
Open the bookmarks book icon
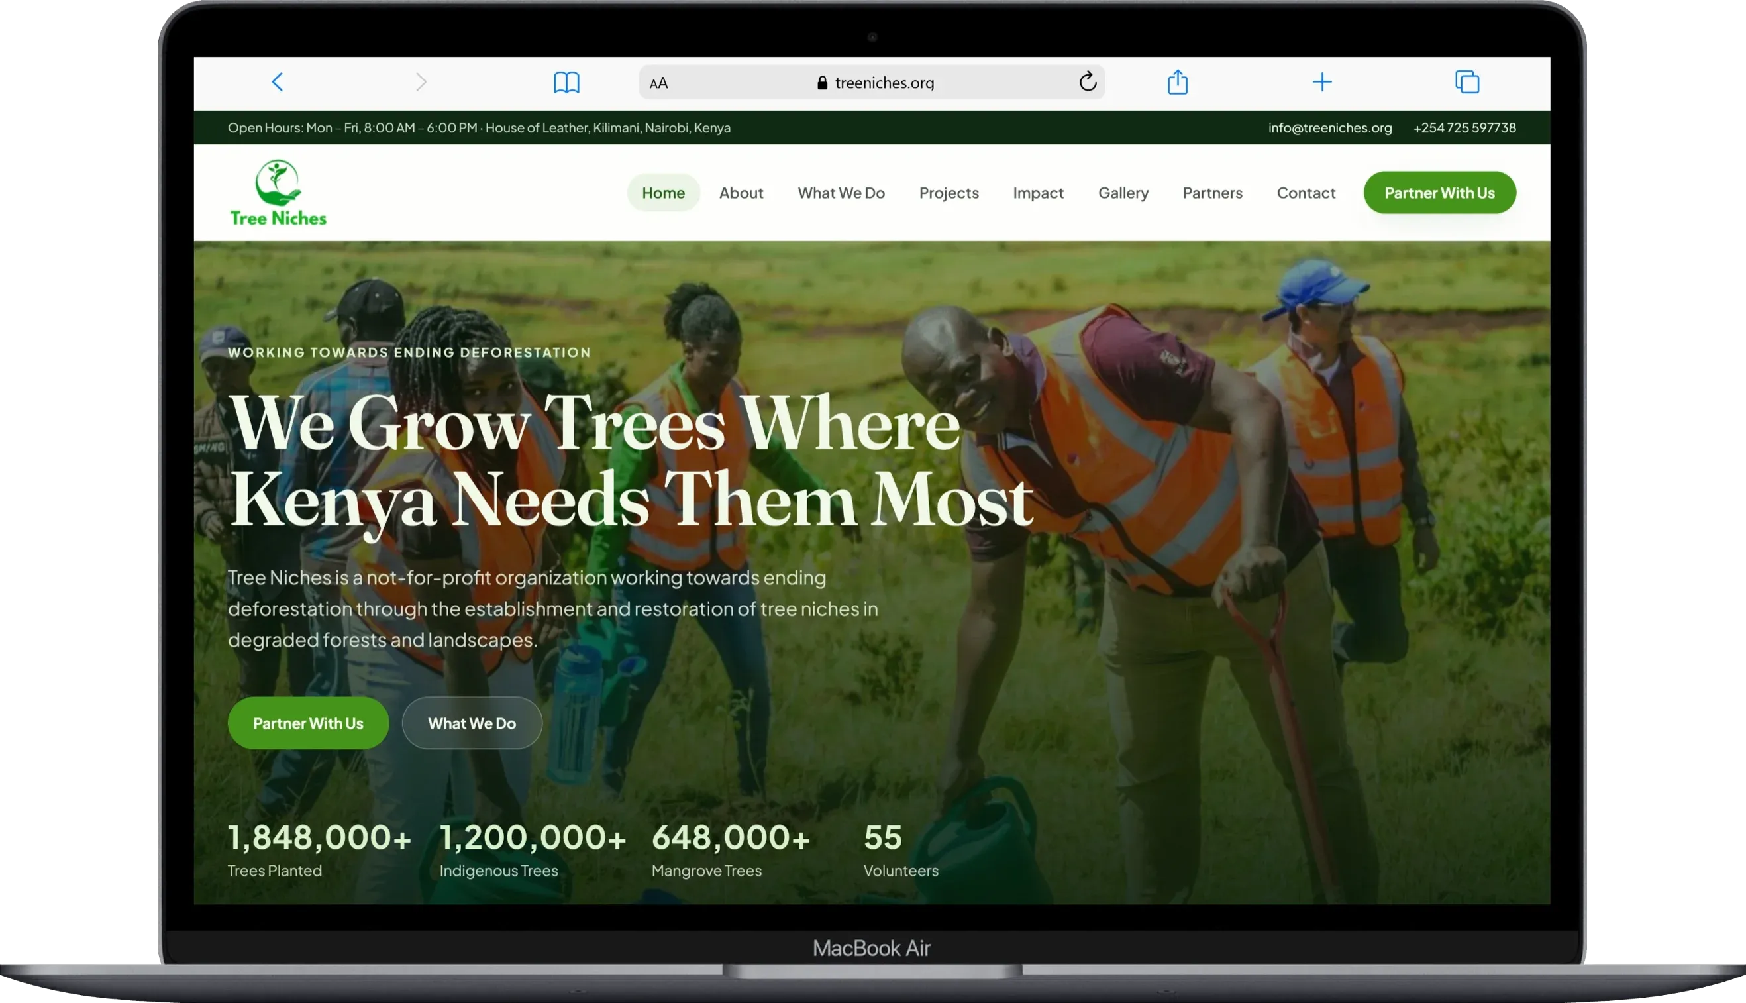pos(566,83)
